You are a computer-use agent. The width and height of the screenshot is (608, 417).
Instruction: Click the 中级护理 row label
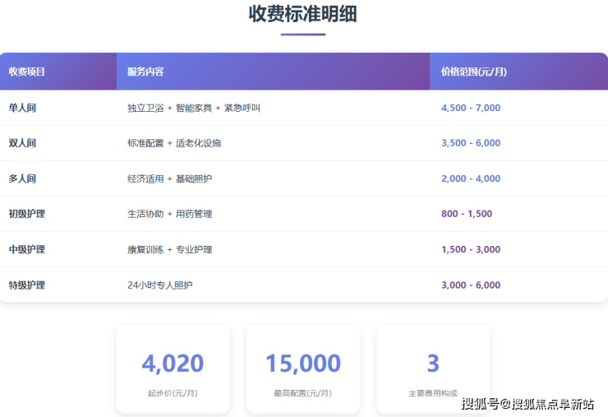27,249
